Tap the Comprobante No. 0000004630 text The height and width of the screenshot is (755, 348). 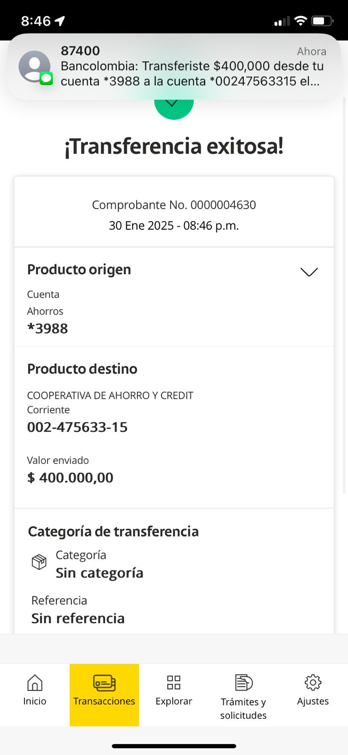(174, 205)
